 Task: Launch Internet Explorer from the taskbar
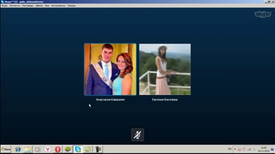[18, 149]
